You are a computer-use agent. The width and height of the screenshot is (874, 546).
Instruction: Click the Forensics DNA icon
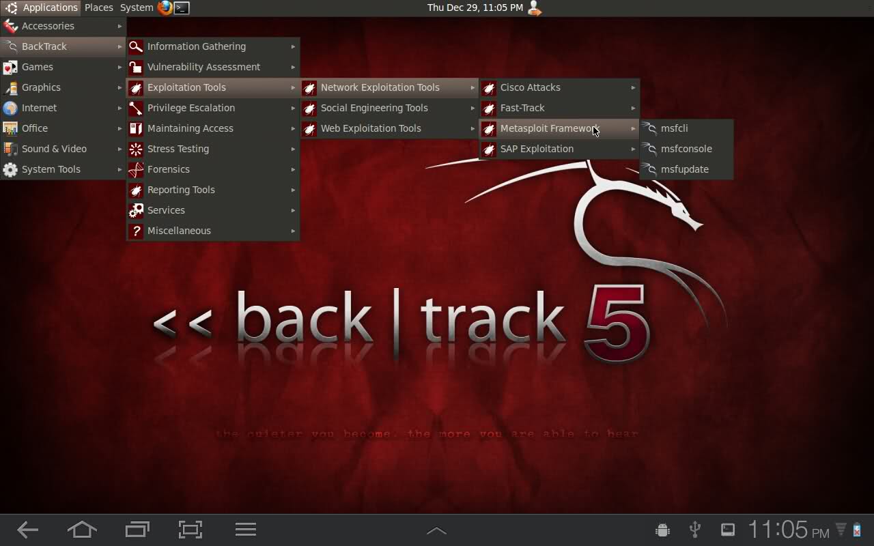[136, 169]
